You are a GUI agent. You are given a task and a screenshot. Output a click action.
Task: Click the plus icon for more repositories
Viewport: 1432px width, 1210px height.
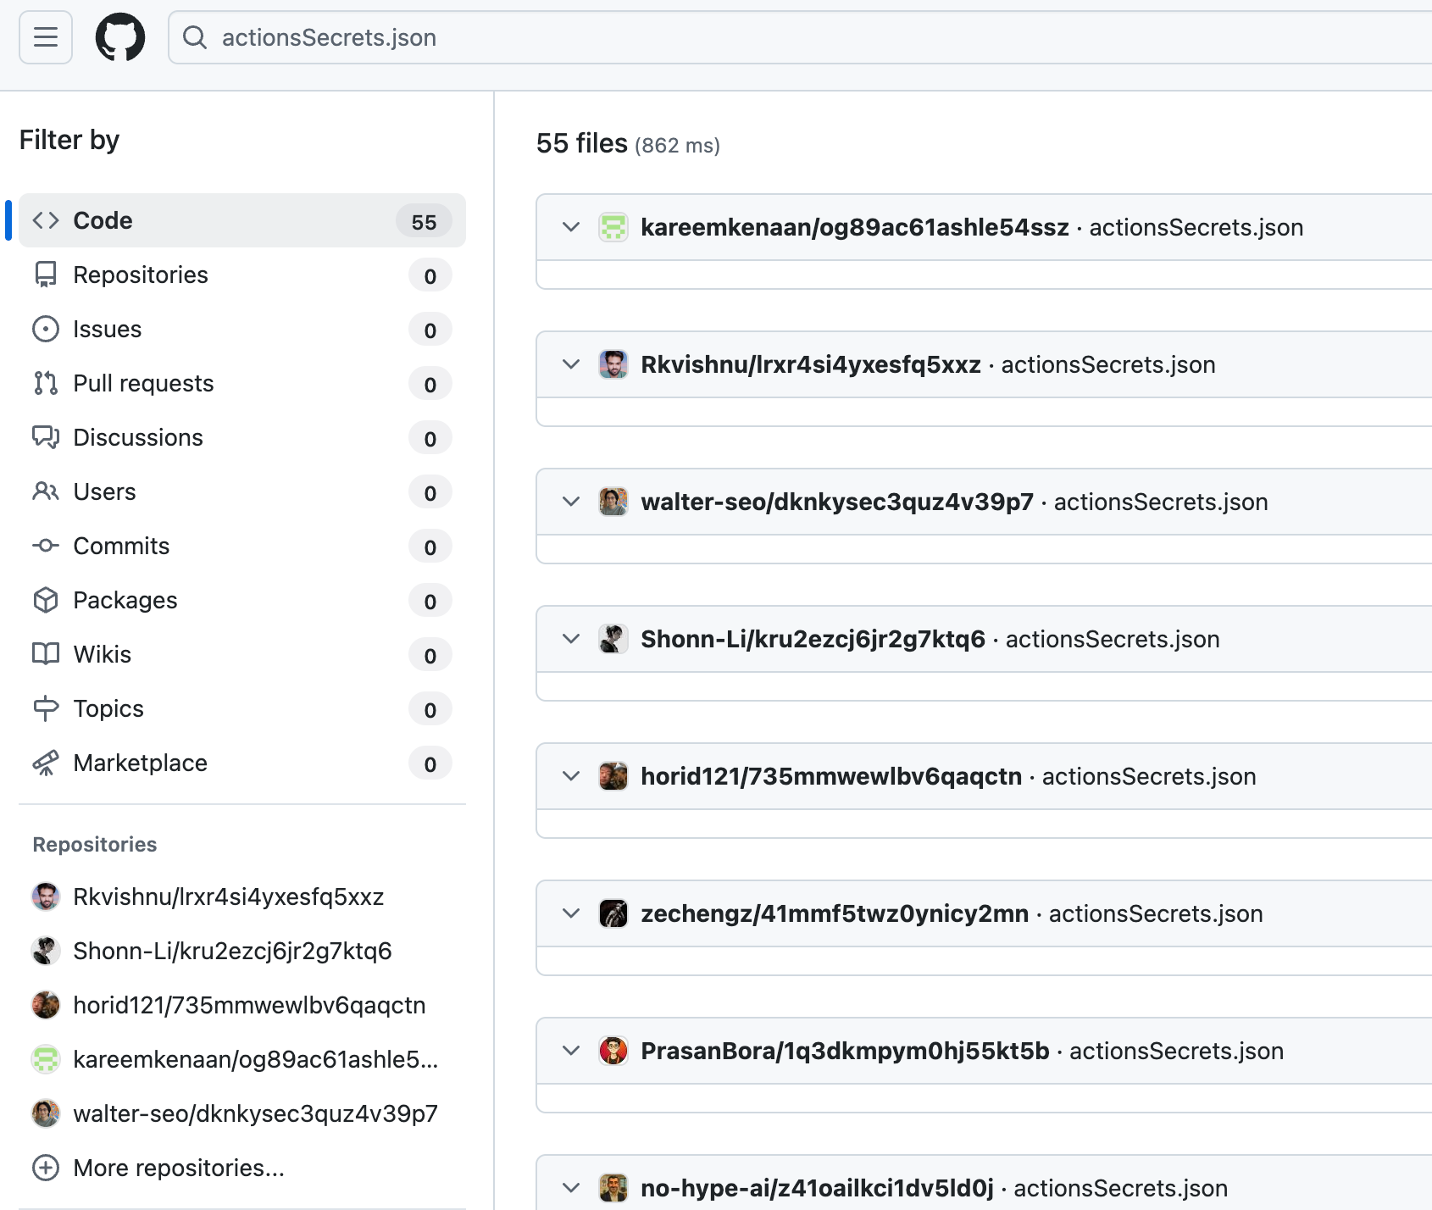[x=46, y=1168]
